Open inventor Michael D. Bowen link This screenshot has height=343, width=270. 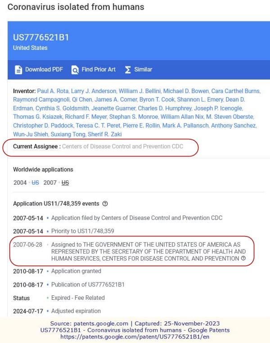pyautogui.click(x=186, y=91)
